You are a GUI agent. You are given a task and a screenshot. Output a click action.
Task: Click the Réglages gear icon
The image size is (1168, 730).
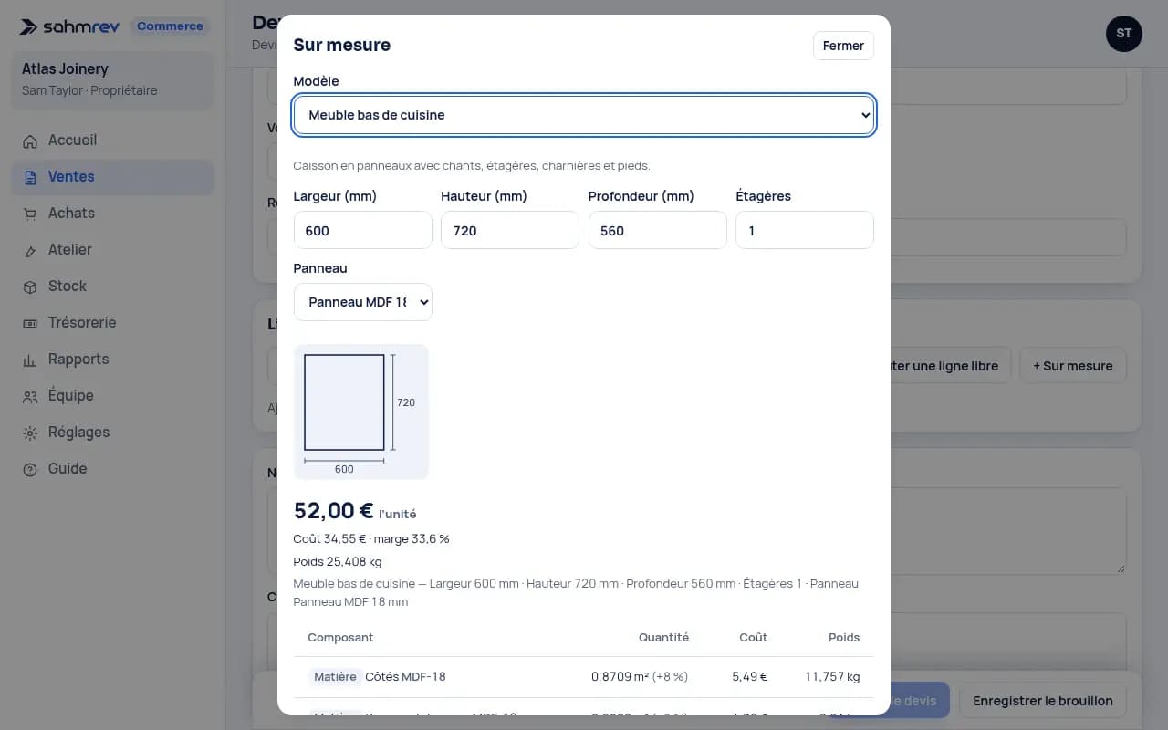click(x=30, y=433)
